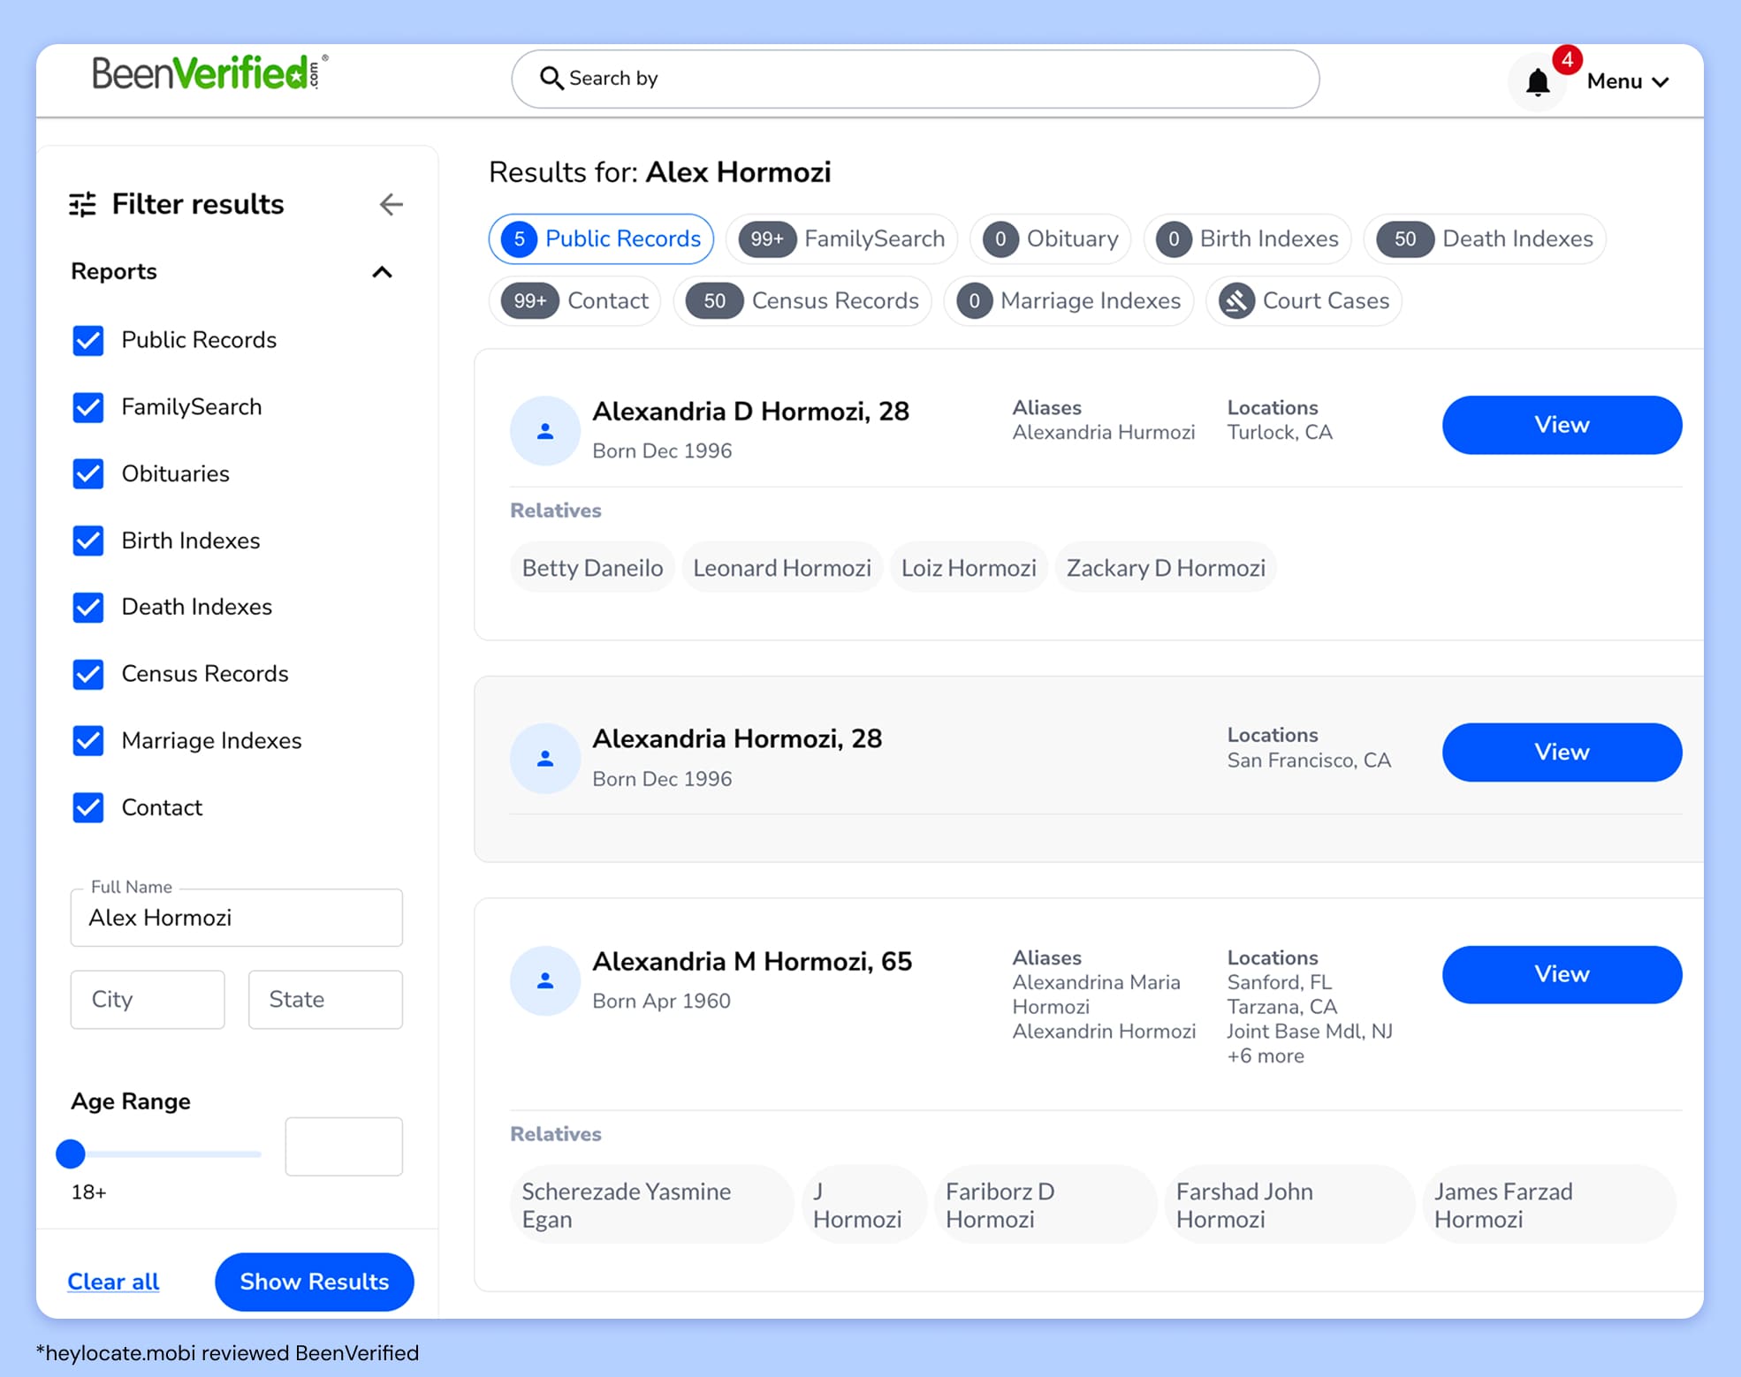Click the Turlock, CA location
The width and height of the screenshot is (1741, 1377).
[1279, 432]
